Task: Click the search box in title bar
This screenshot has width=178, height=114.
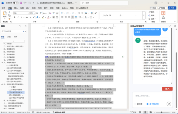Action: 104,3
